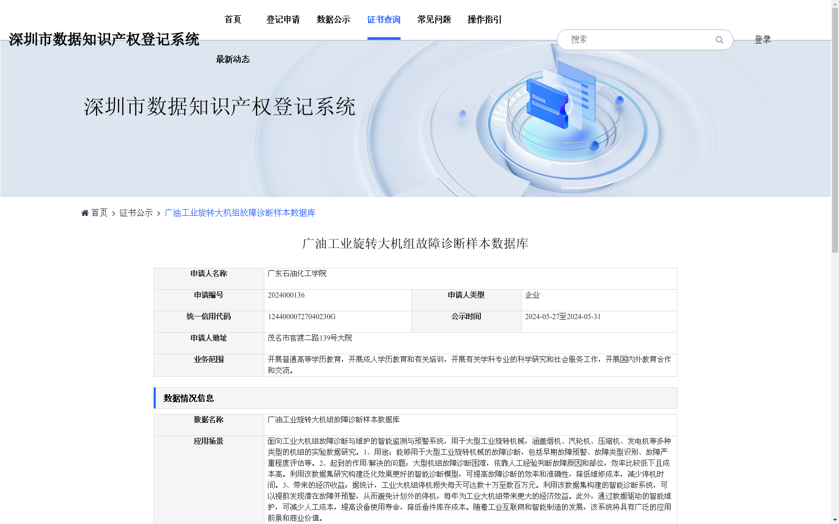Open the 企业 applicant type link

533,295
